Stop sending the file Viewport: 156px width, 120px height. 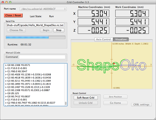click(59, 30)
